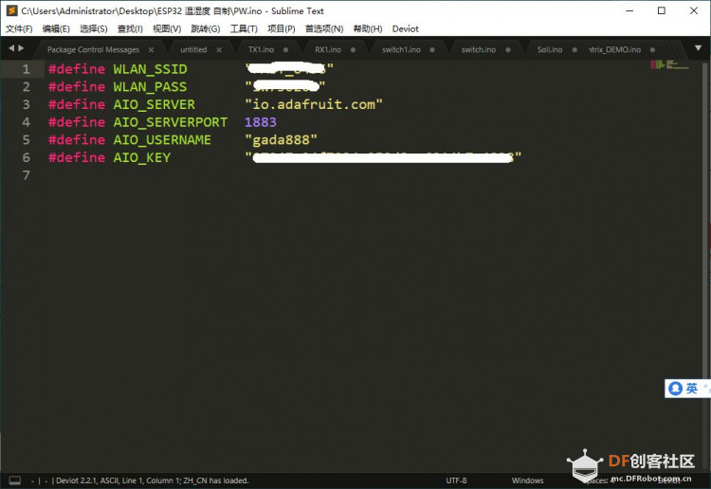
Task: Open the 跳转(G) menu
Action: pyautogui.click(x=206, y=29)
